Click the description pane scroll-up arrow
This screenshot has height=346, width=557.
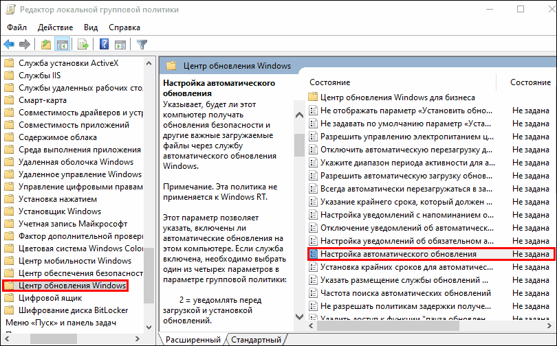click(x=299, y=115)
